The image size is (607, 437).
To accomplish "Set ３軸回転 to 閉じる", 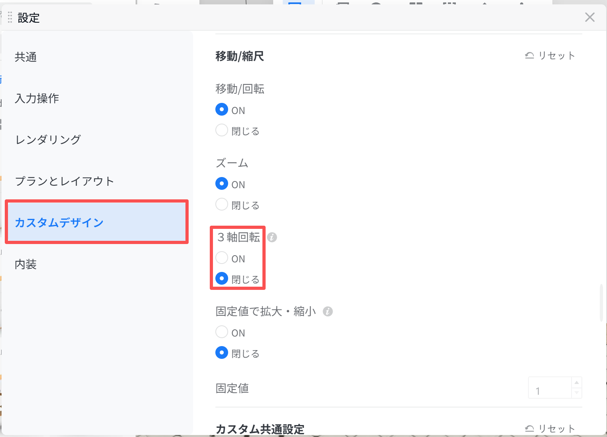I will coord(222,279).
